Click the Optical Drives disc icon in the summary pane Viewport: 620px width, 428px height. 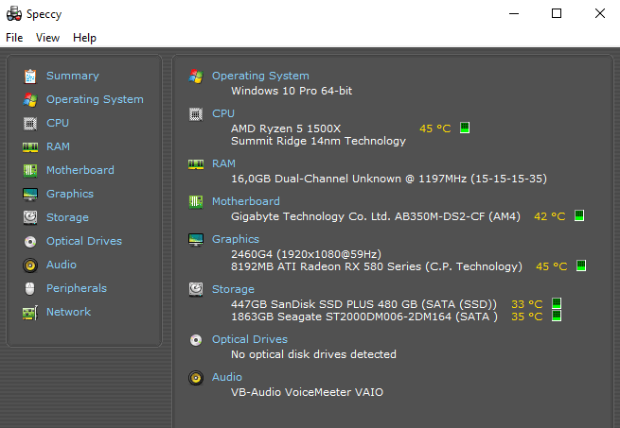196,340
